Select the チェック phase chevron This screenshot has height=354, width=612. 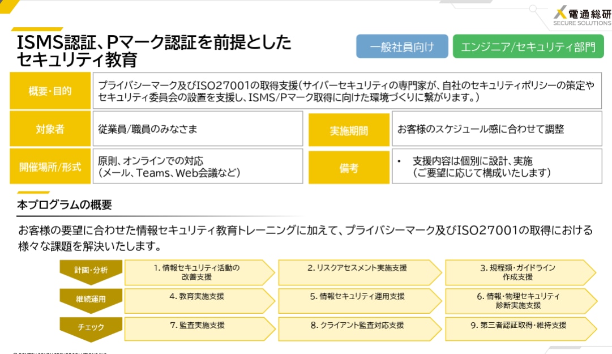(x=91, y=329)
